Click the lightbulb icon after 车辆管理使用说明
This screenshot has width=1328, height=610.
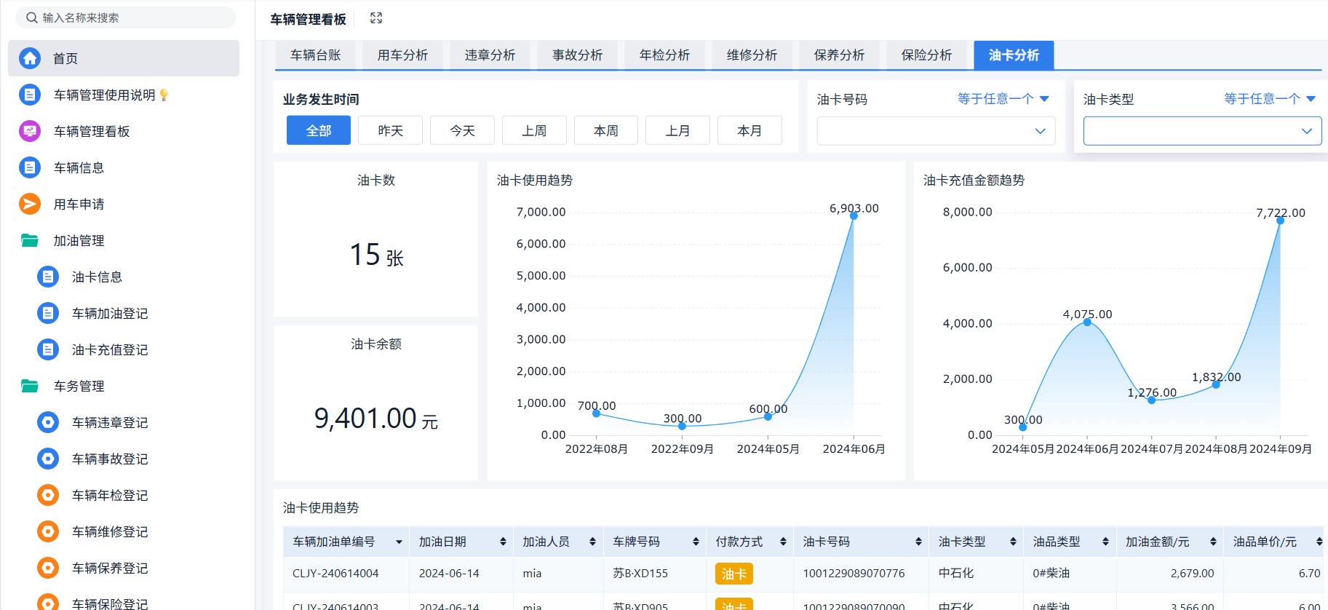[x=164, y=95]
